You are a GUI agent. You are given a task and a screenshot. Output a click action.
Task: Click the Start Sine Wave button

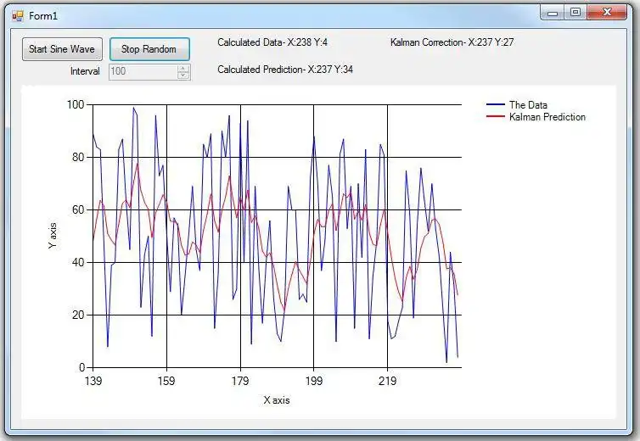coord(62,49)
